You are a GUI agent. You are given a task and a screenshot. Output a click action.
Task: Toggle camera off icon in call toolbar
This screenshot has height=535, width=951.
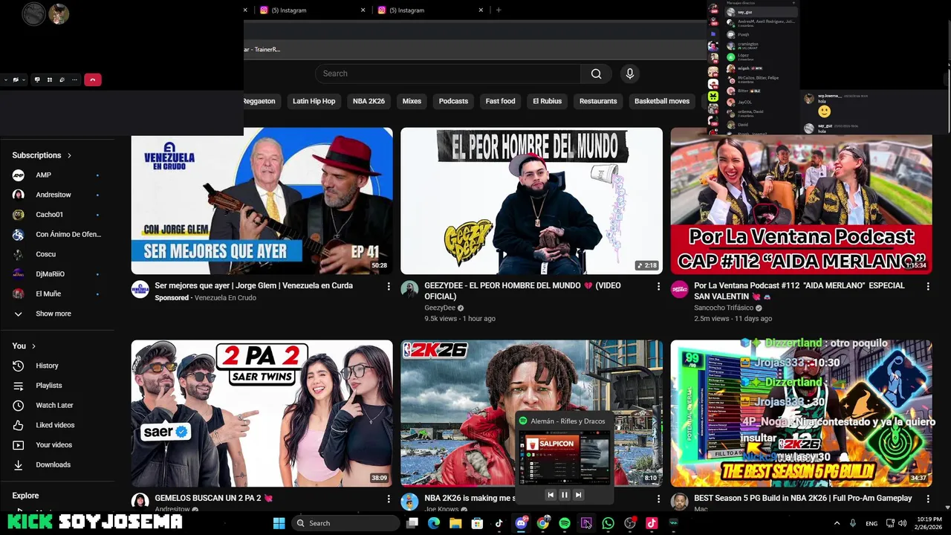pos(15,80)
